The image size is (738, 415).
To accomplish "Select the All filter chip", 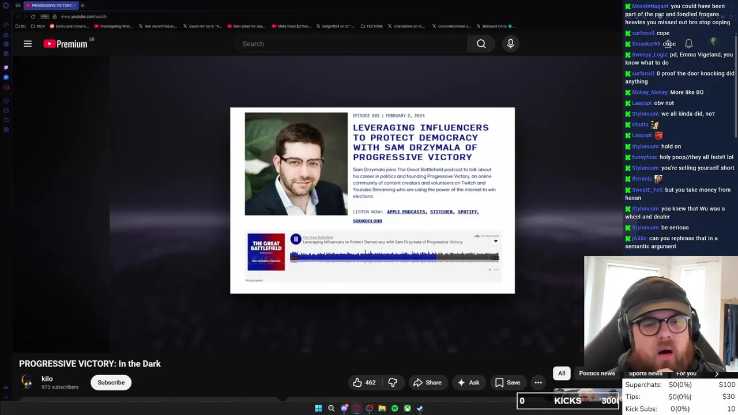I will tap(562, 373).
